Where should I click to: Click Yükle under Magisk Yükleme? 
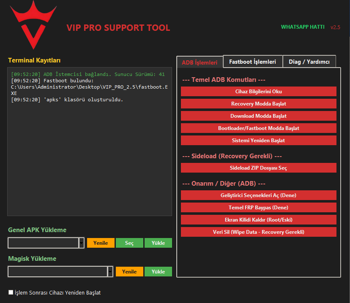[158, 272]
